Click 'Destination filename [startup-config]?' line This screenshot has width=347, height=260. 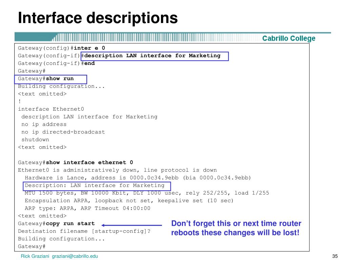coord(84,231)
